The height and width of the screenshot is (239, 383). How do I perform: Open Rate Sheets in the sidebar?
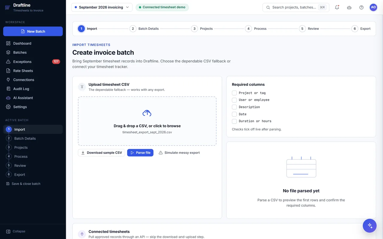pos(33,71)
